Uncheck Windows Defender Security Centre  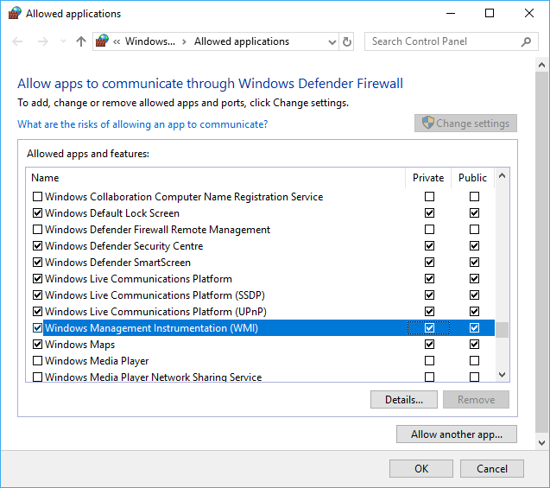click(x=37, y=245)
